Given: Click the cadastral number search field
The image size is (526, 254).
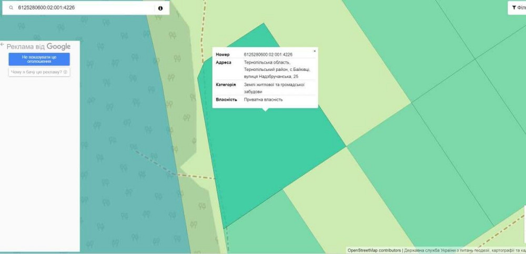Looking at the screenshot, I should (79, 8).
